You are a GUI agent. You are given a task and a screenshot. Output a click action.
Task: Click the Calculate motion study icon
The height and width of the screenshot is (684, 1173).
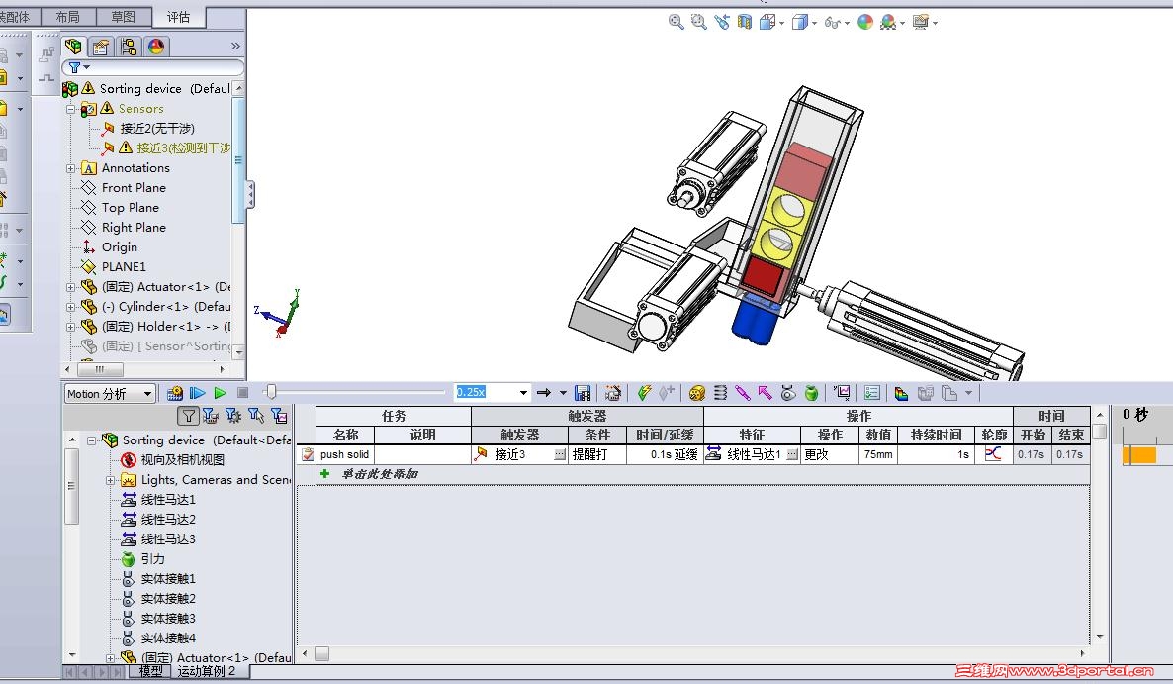(x=175, y=393)
